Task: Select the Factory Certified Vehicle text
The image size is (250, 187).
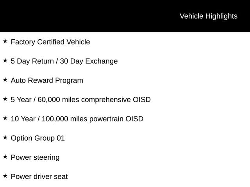Action: coord(50,42)
